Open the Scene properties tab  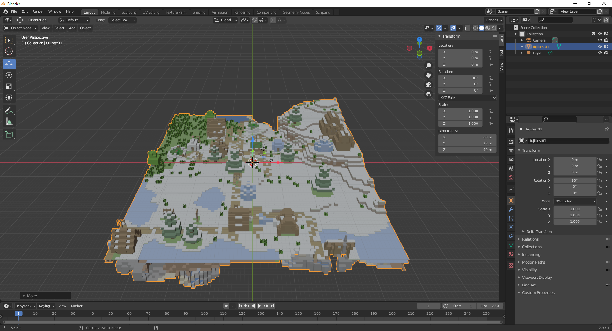[511, 168]
